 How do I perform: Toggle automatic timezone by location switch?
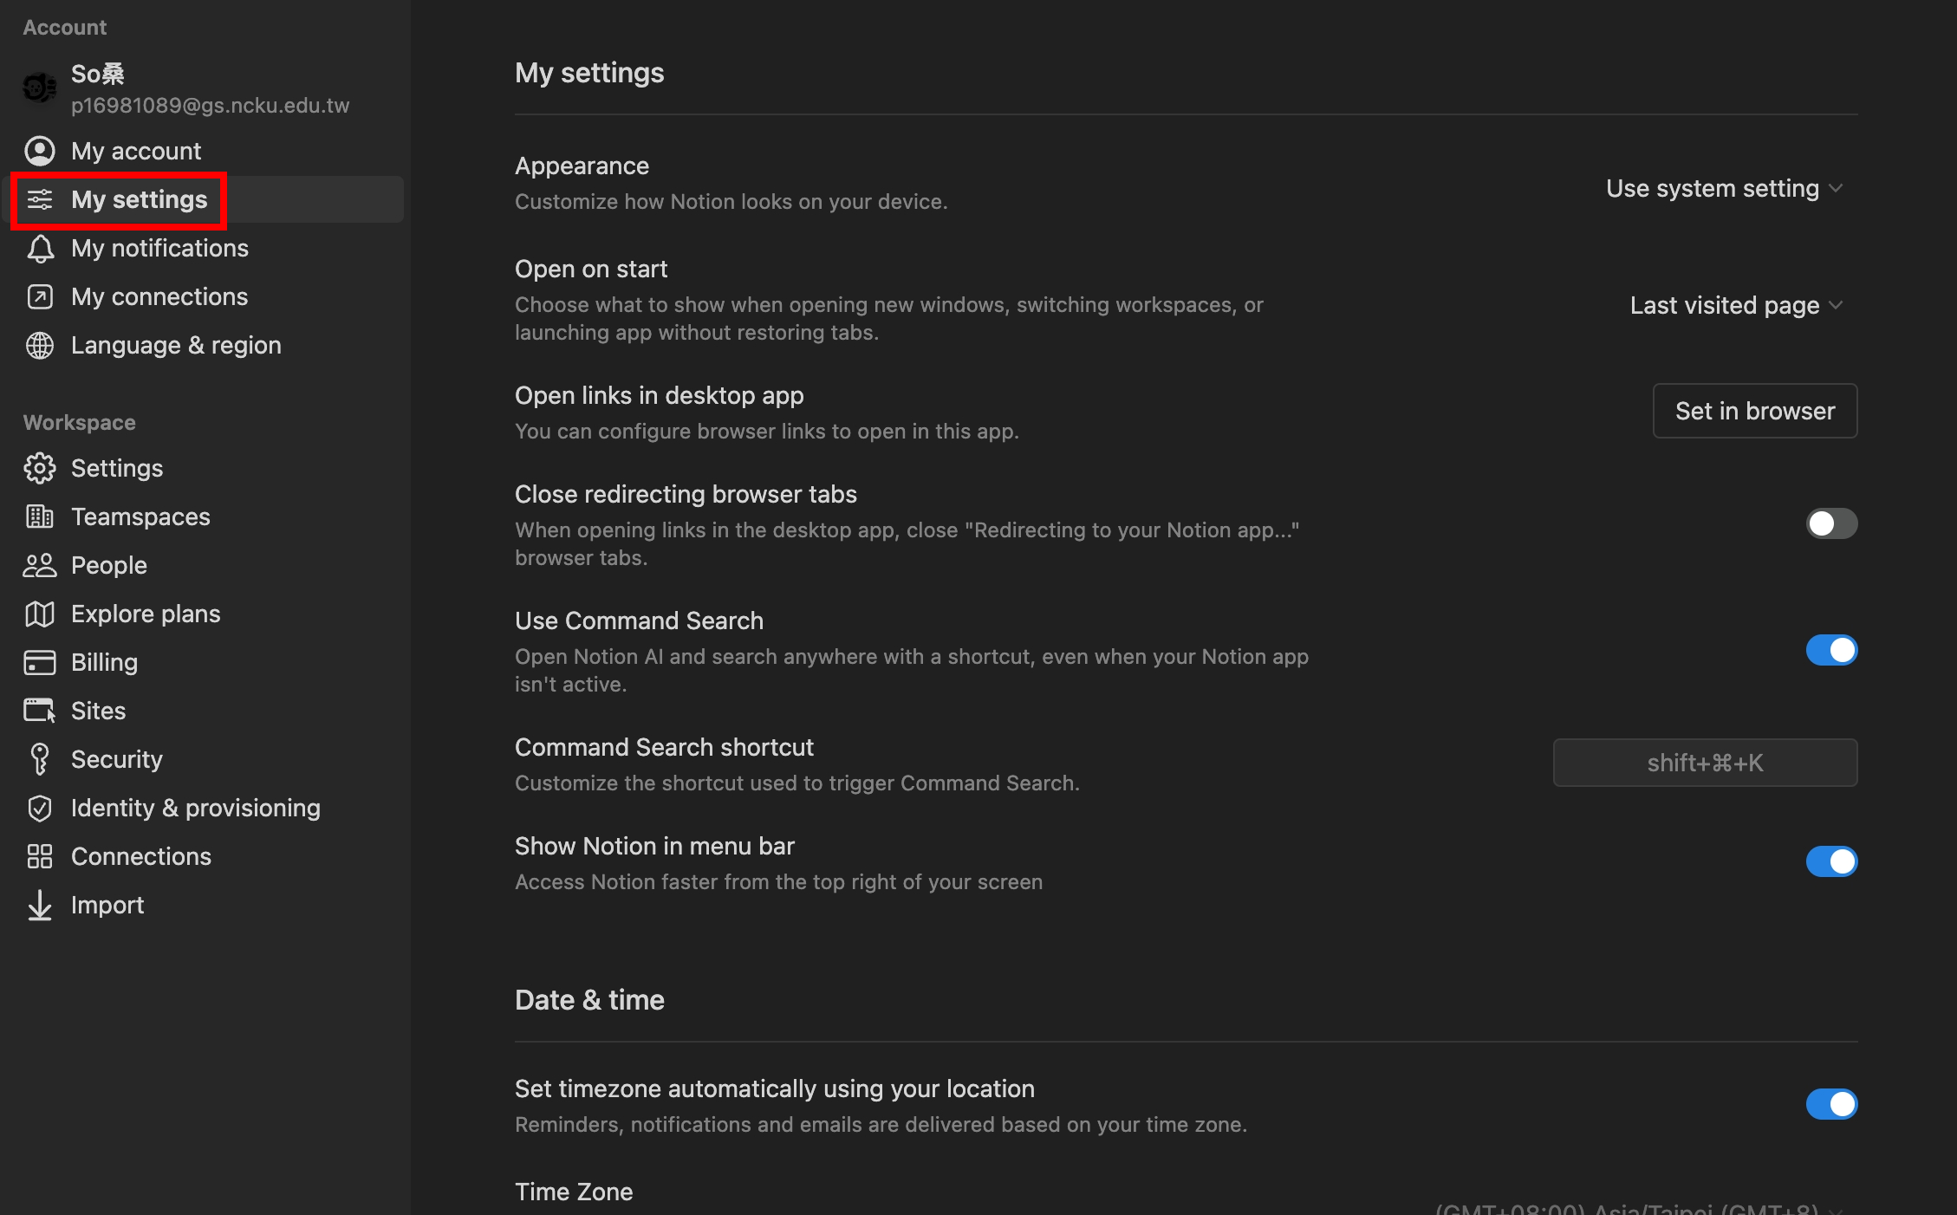[x=1831, y=1104]
